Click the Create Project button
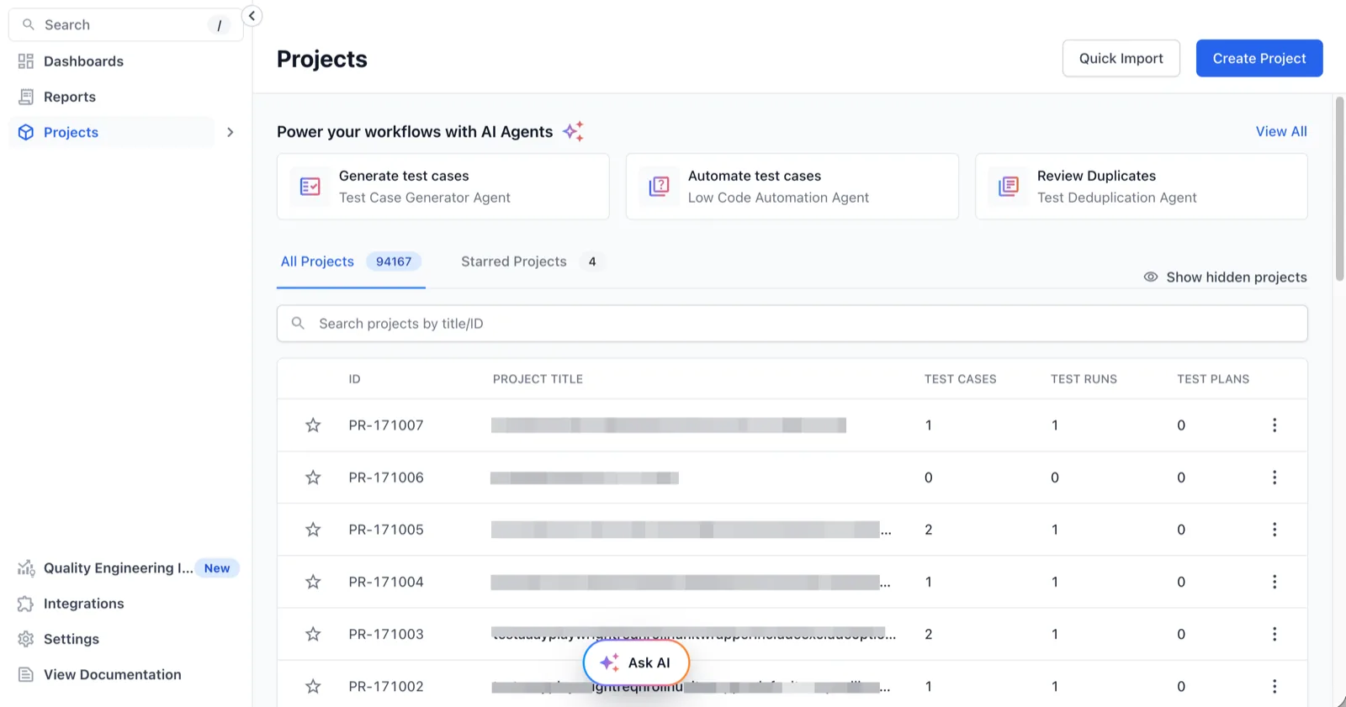 point(1259,58)
